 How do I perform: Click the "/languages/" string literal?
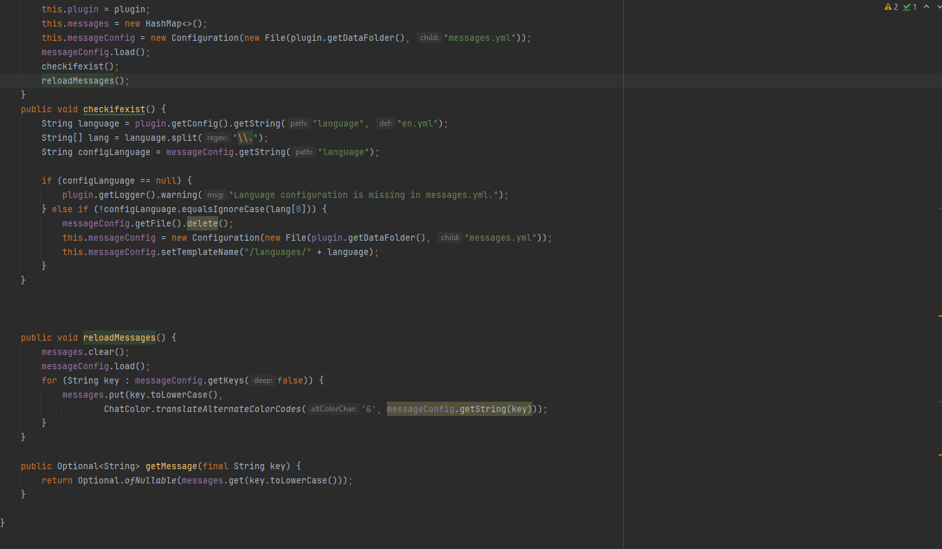click(278, 252)
